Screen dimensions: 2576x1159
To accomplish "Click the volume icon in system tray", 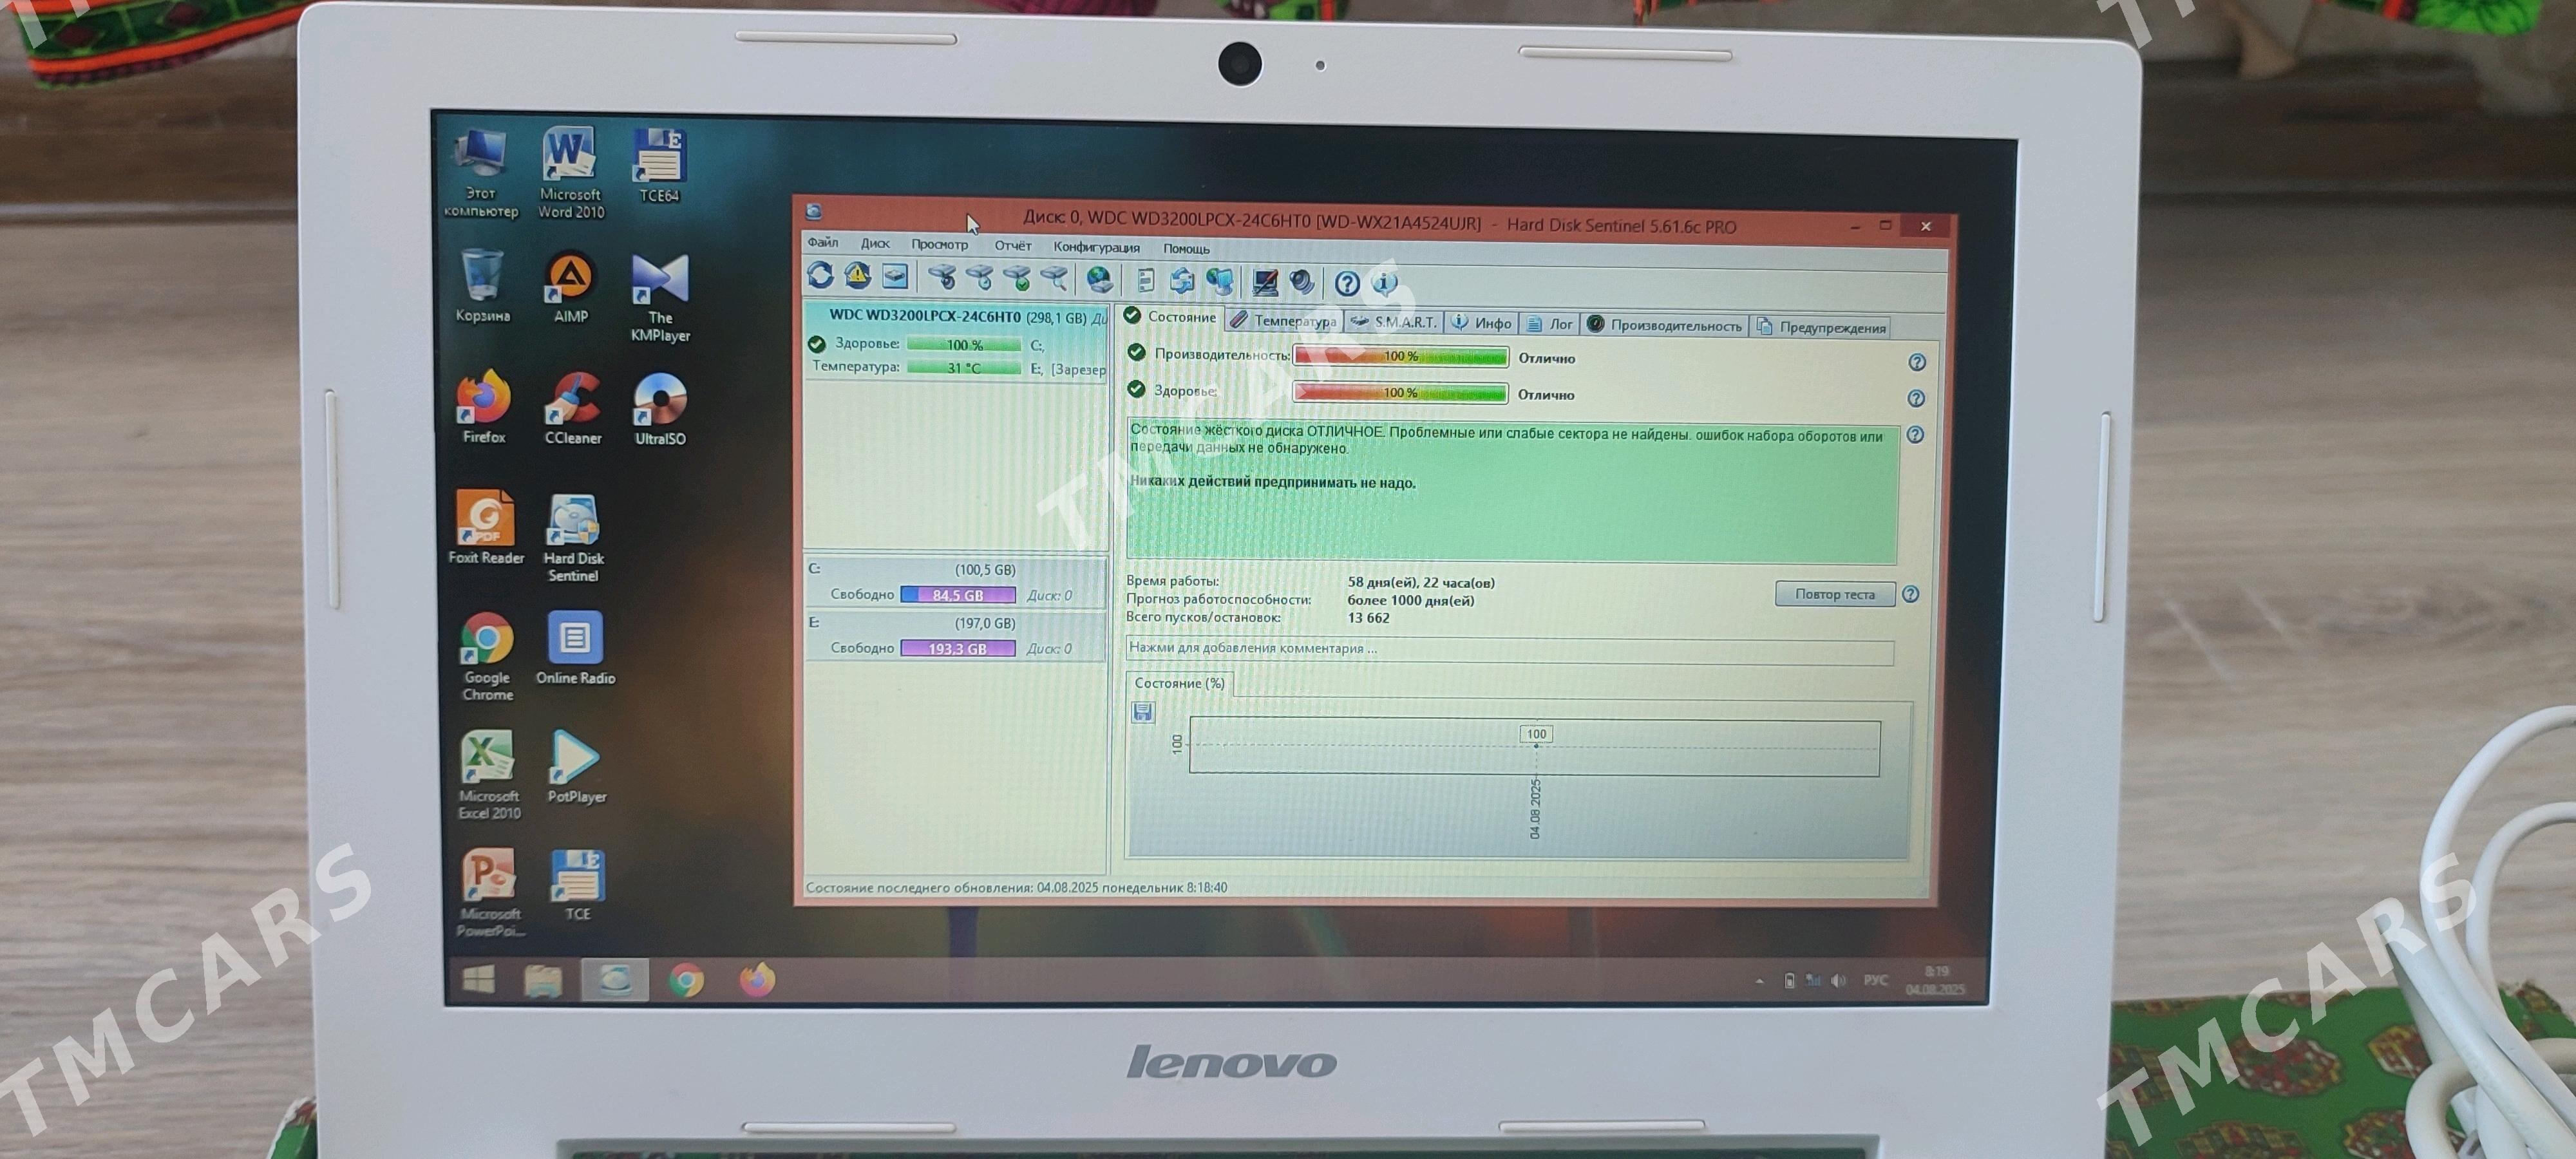I will [x=1838, y=981].
